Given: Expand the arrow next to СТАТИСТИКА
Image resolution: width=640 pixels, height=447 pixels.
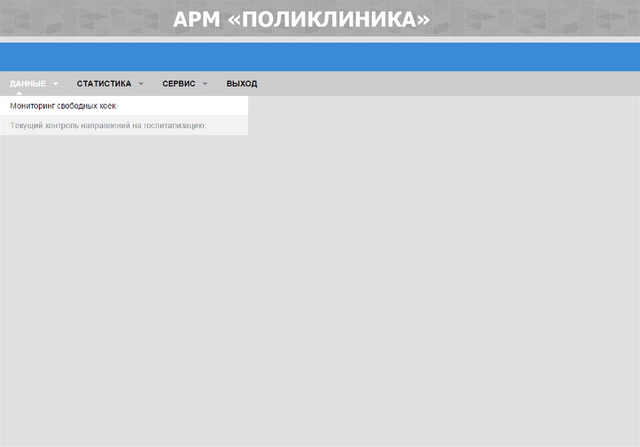Looking at the screenshot, I should 141,84.
